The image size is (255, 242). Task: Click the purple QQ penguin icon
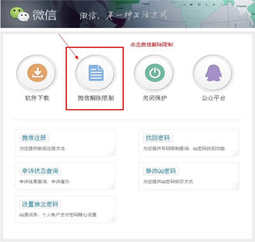click(x=214, y=73)
